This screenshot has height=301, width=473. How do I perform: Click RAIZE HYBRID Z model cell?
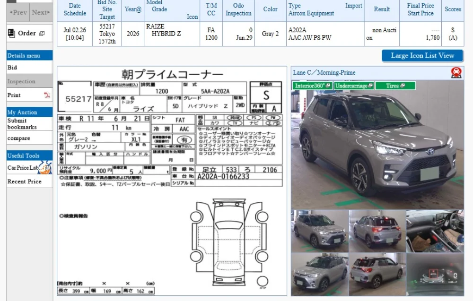click(172, 34)
